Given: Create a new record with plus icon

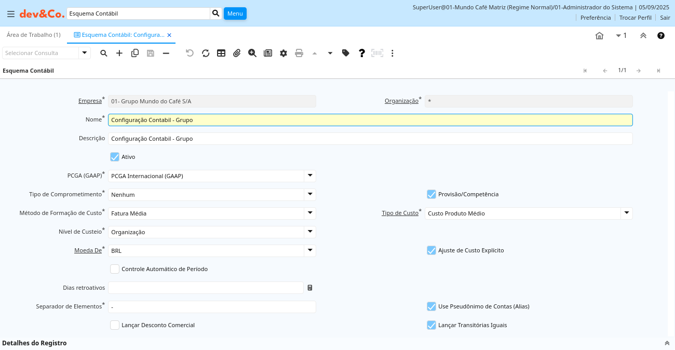Looking at the screenshot, I should point(119,53).
